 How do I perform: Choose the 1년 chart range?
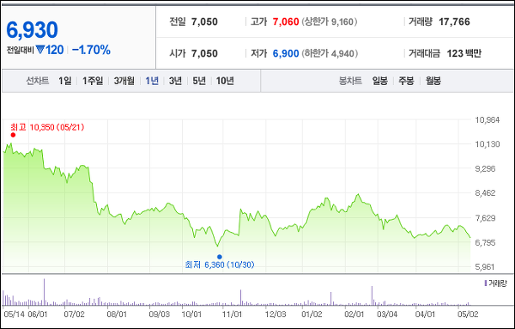(x=152, y=81)
